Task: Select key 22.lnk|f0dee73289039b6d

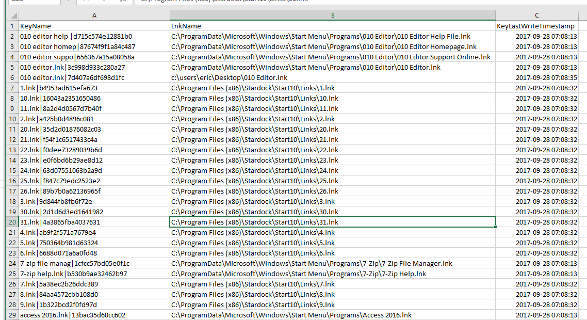Action: point(94,150)
